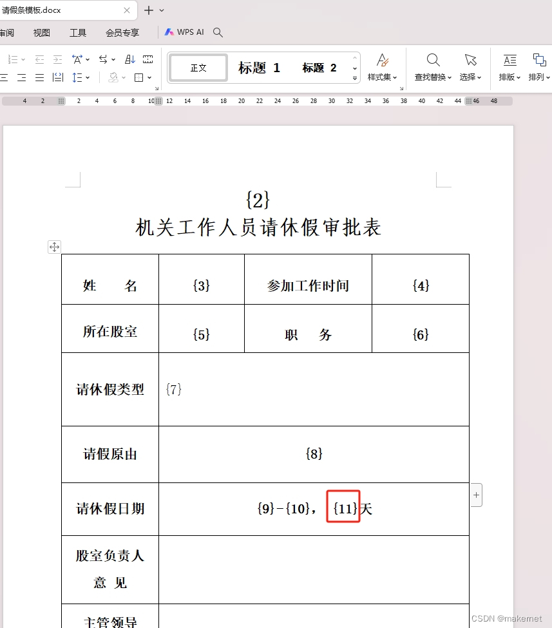Click the {8} placeholder in 请假原由 row
Screen dimensions: 552x628
tap(314, 454)
